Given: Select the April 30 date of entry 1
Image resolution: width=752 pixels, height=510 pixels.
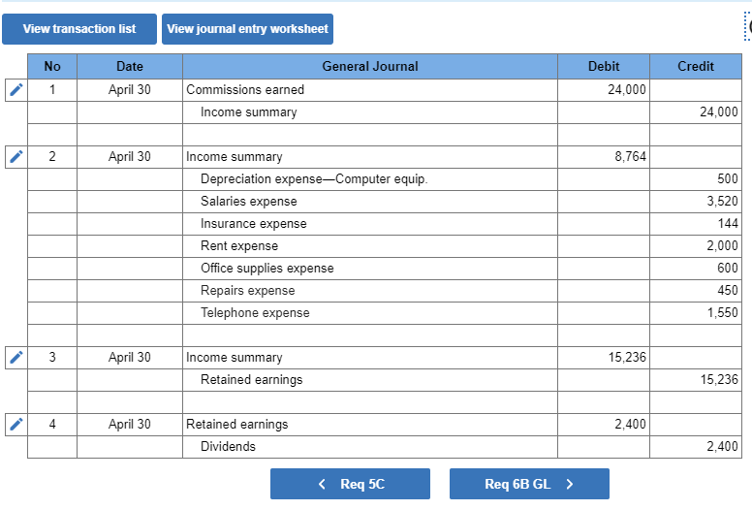Looking at the screenshot, I should [130, 90].
